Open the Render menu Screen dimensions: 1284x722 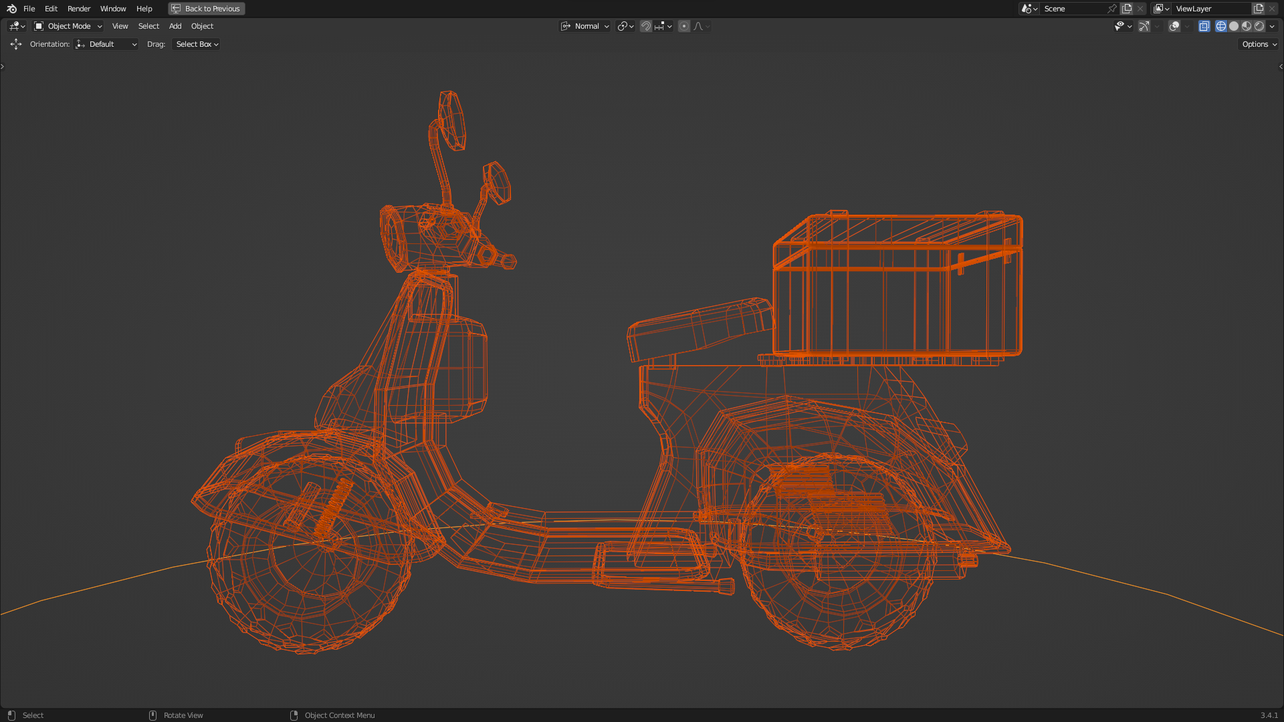coord(79,9)
